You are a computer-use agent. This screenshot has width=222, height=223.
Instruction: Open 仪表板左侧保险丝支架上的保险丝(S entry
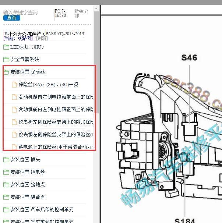click(56, 135)
